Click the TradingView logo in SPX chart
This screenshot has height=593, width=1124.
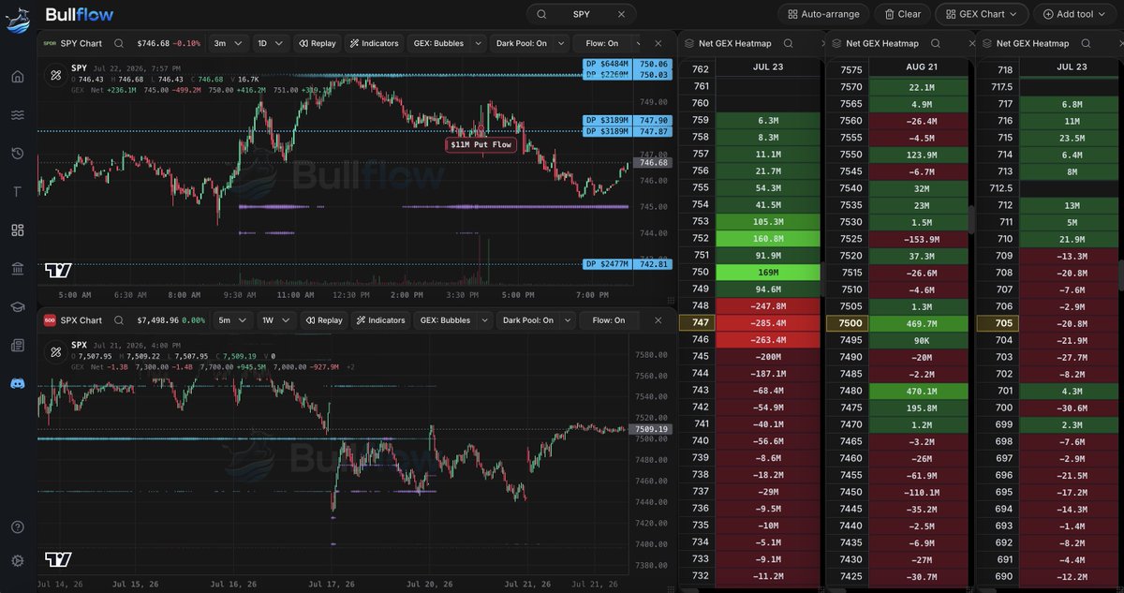pyautogui.click(x=58, y=559)
